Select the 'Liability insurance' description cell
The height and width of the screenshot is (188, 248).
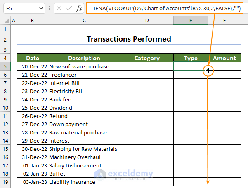(84, 182)
